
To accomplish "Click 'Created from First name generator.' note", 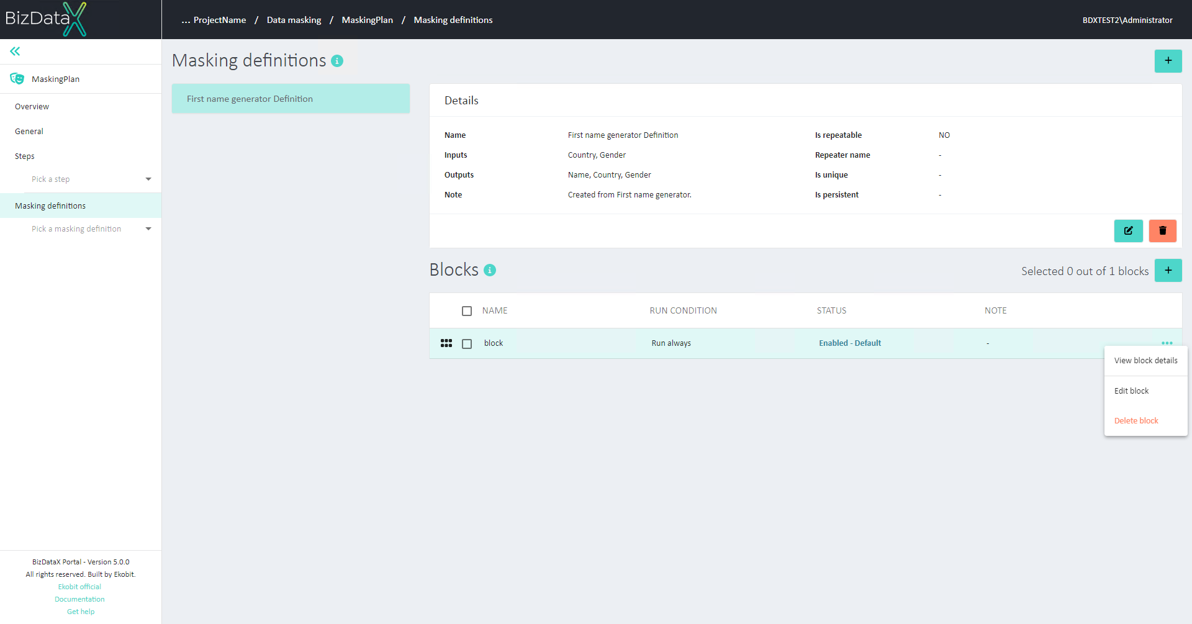I will tap(630, 195).
